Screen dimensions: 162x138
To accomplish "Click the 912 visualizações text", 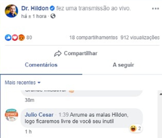I will (140, 38).
